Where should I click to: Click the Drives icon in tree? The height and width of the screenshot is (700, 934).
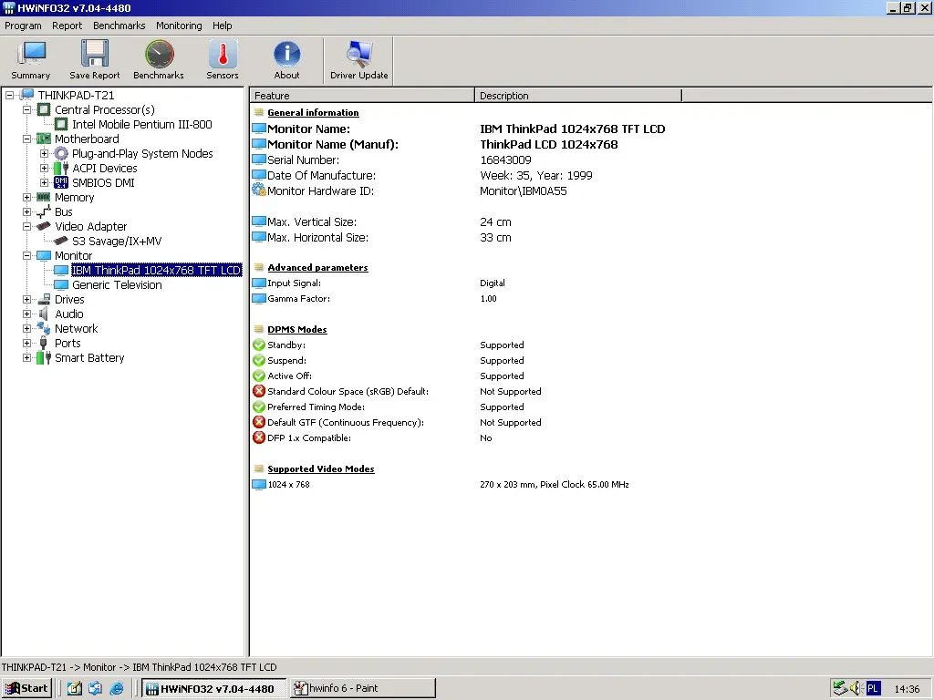pos(44,299)
